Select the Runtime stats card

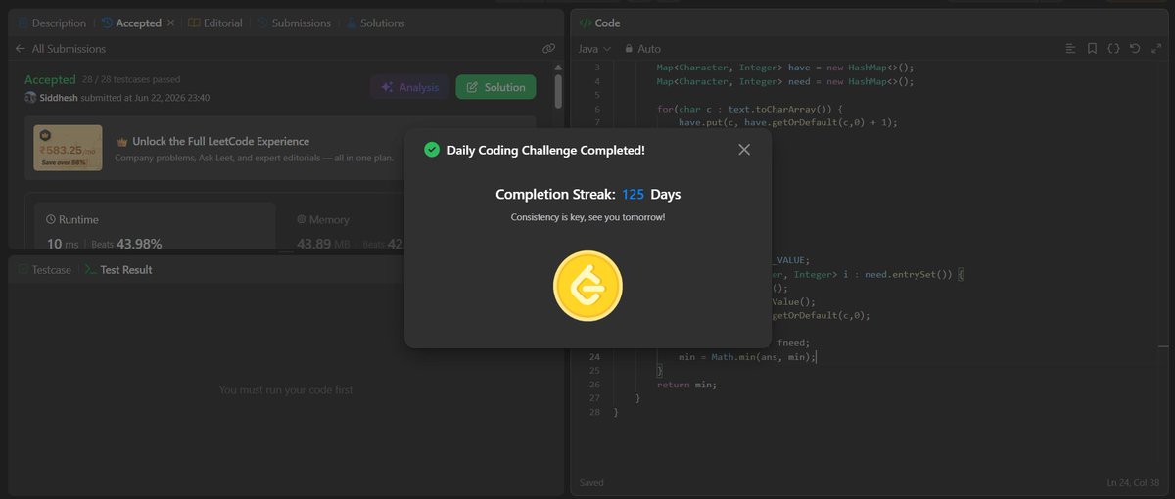(x=155, y=226)
